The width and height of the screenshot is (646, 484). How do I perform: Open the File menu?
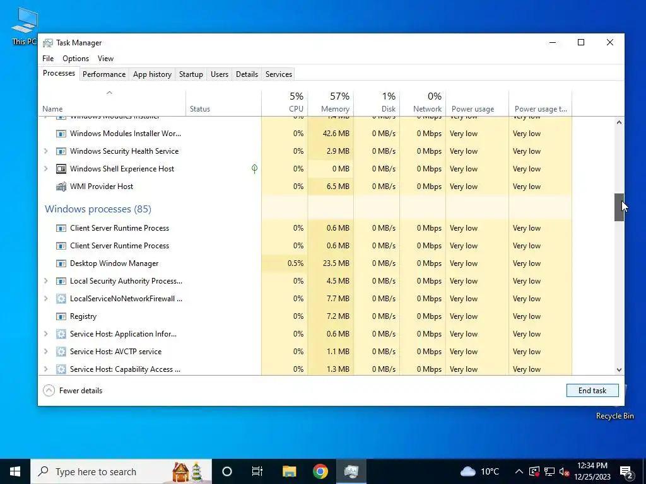(x=48, y=59)
